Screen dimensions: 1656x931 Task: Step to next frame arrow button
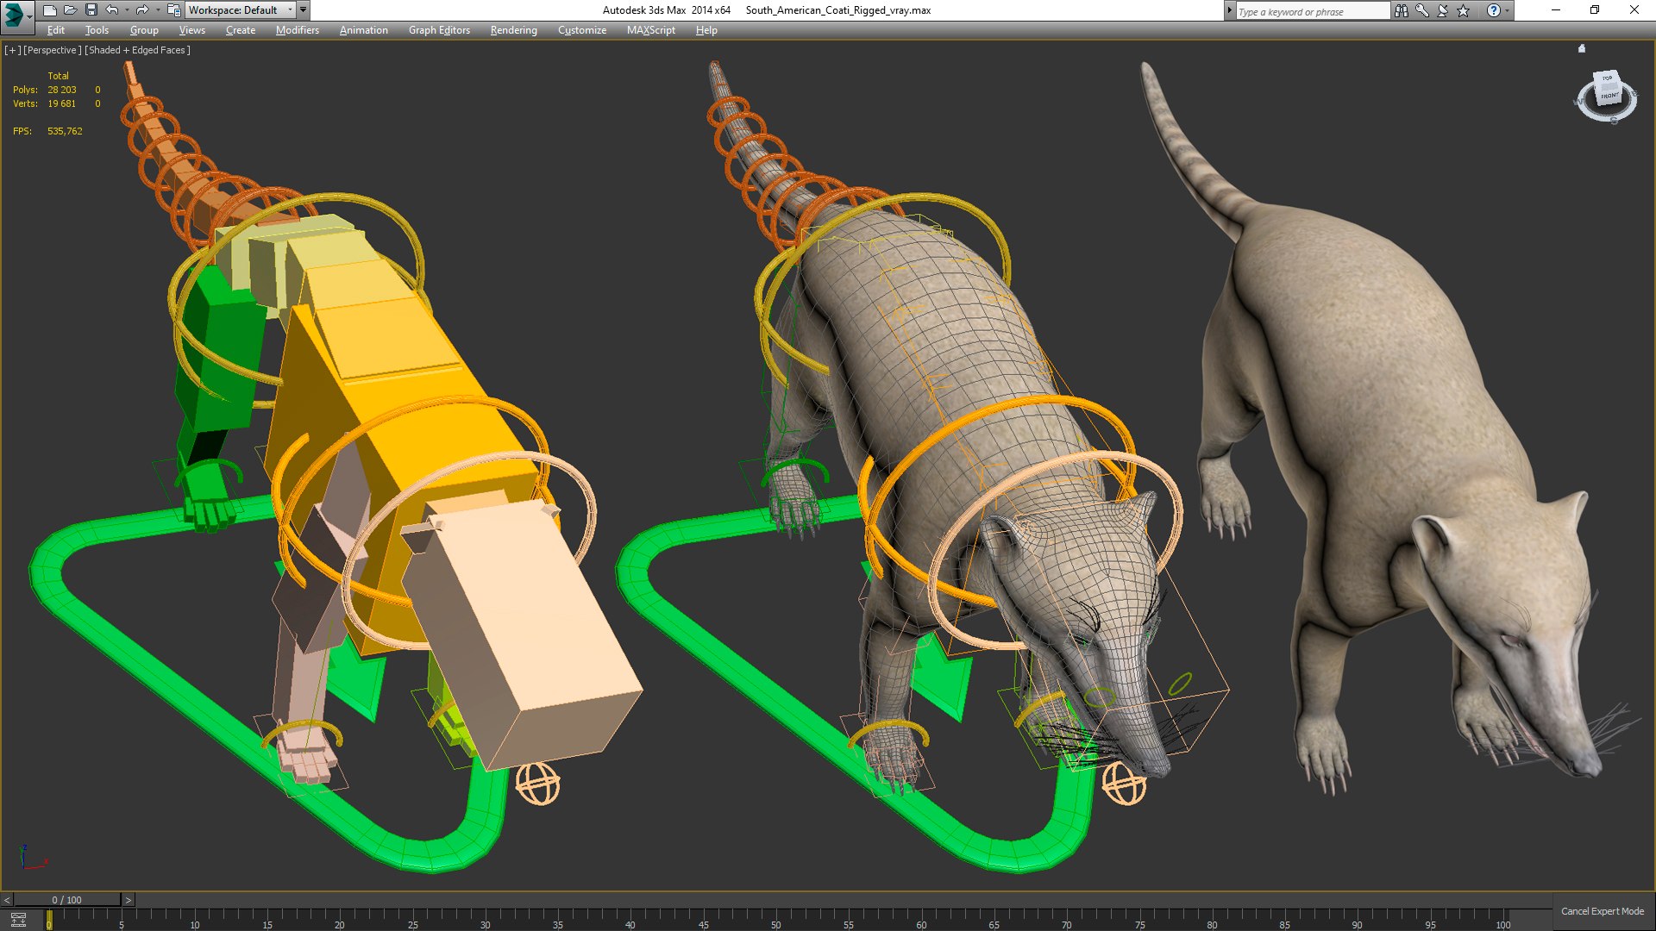129,900
